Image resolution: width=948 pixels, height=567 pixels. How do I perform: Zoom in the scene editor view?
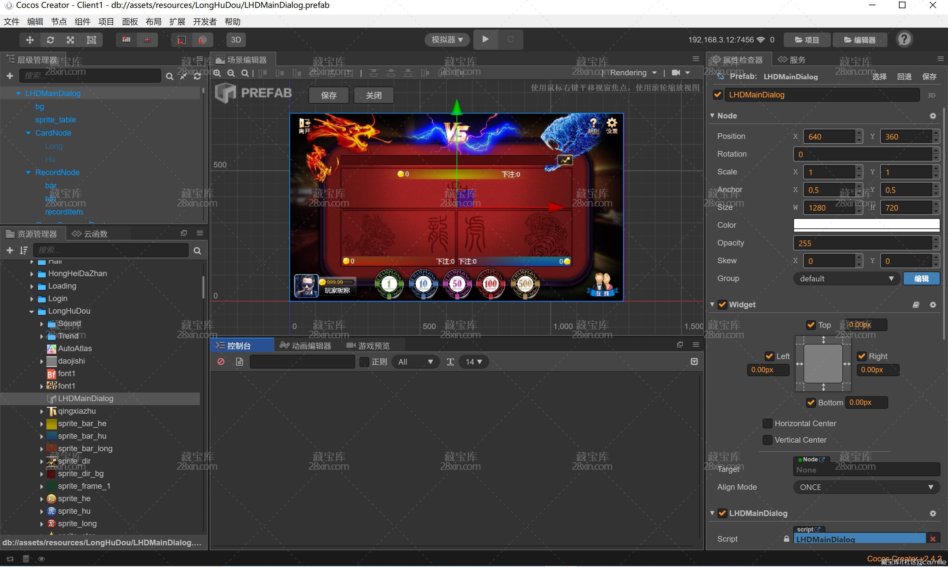pos(218,73)
